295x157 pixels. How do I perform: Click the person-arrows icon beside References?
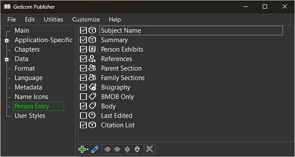[x=92, y=59]
